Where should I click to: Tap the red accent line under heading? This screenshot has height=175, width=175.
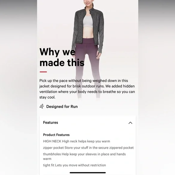43,72
